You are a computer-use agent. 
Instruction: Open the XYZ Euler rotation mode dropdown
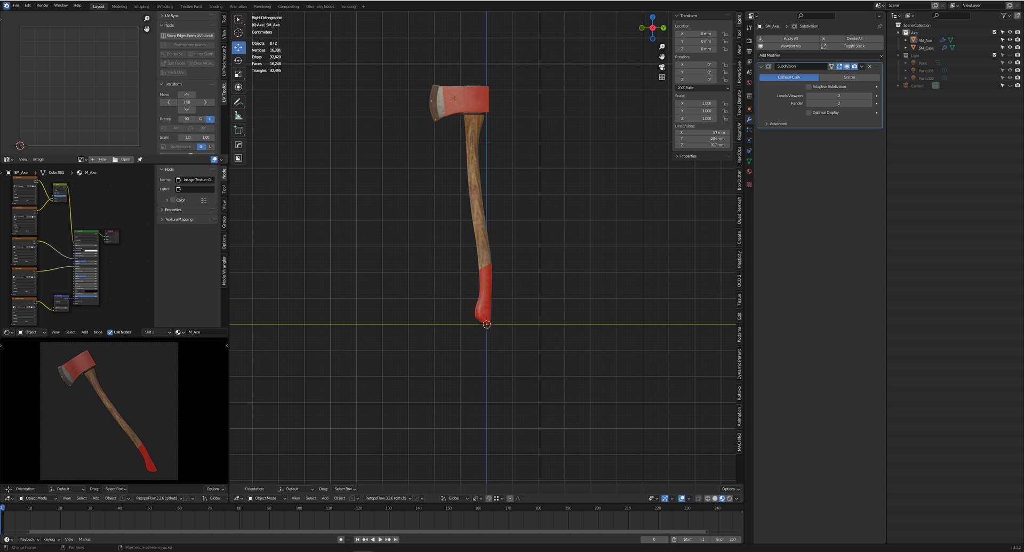click(702, 88)
